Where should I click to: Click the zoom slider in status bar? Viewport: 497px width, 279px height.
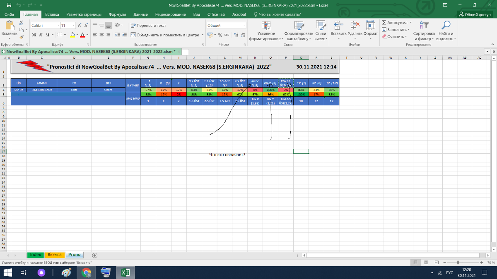click(458, 263)
